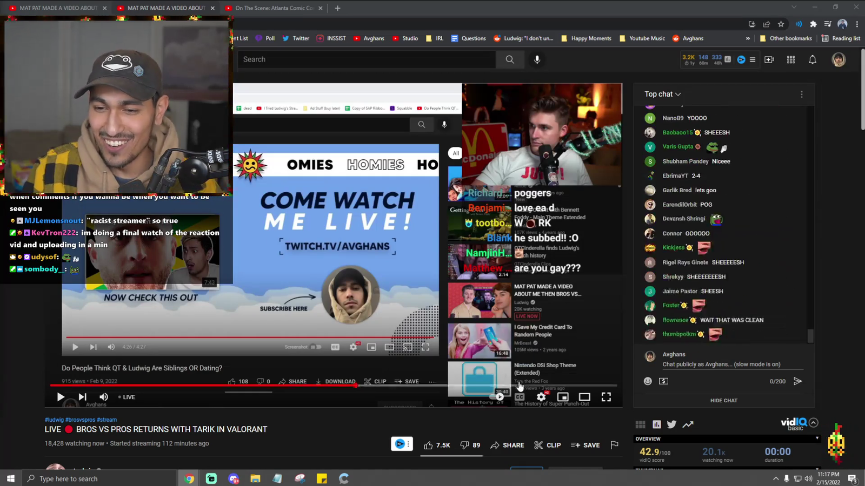The image size is (865, 486).
Task: Collapse the vidIQ basic panel chevron
Action: [x=814, y=423]
